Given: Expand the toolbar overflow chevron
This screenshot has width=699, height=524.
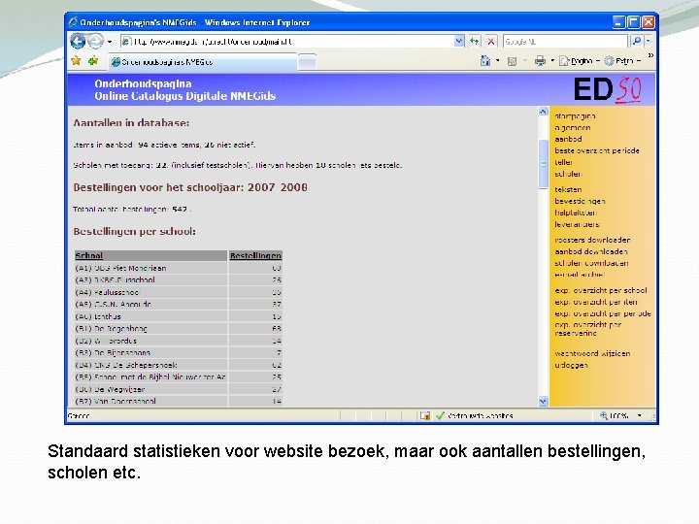Looking at the screenshot, I should click(x=650, y=55).
